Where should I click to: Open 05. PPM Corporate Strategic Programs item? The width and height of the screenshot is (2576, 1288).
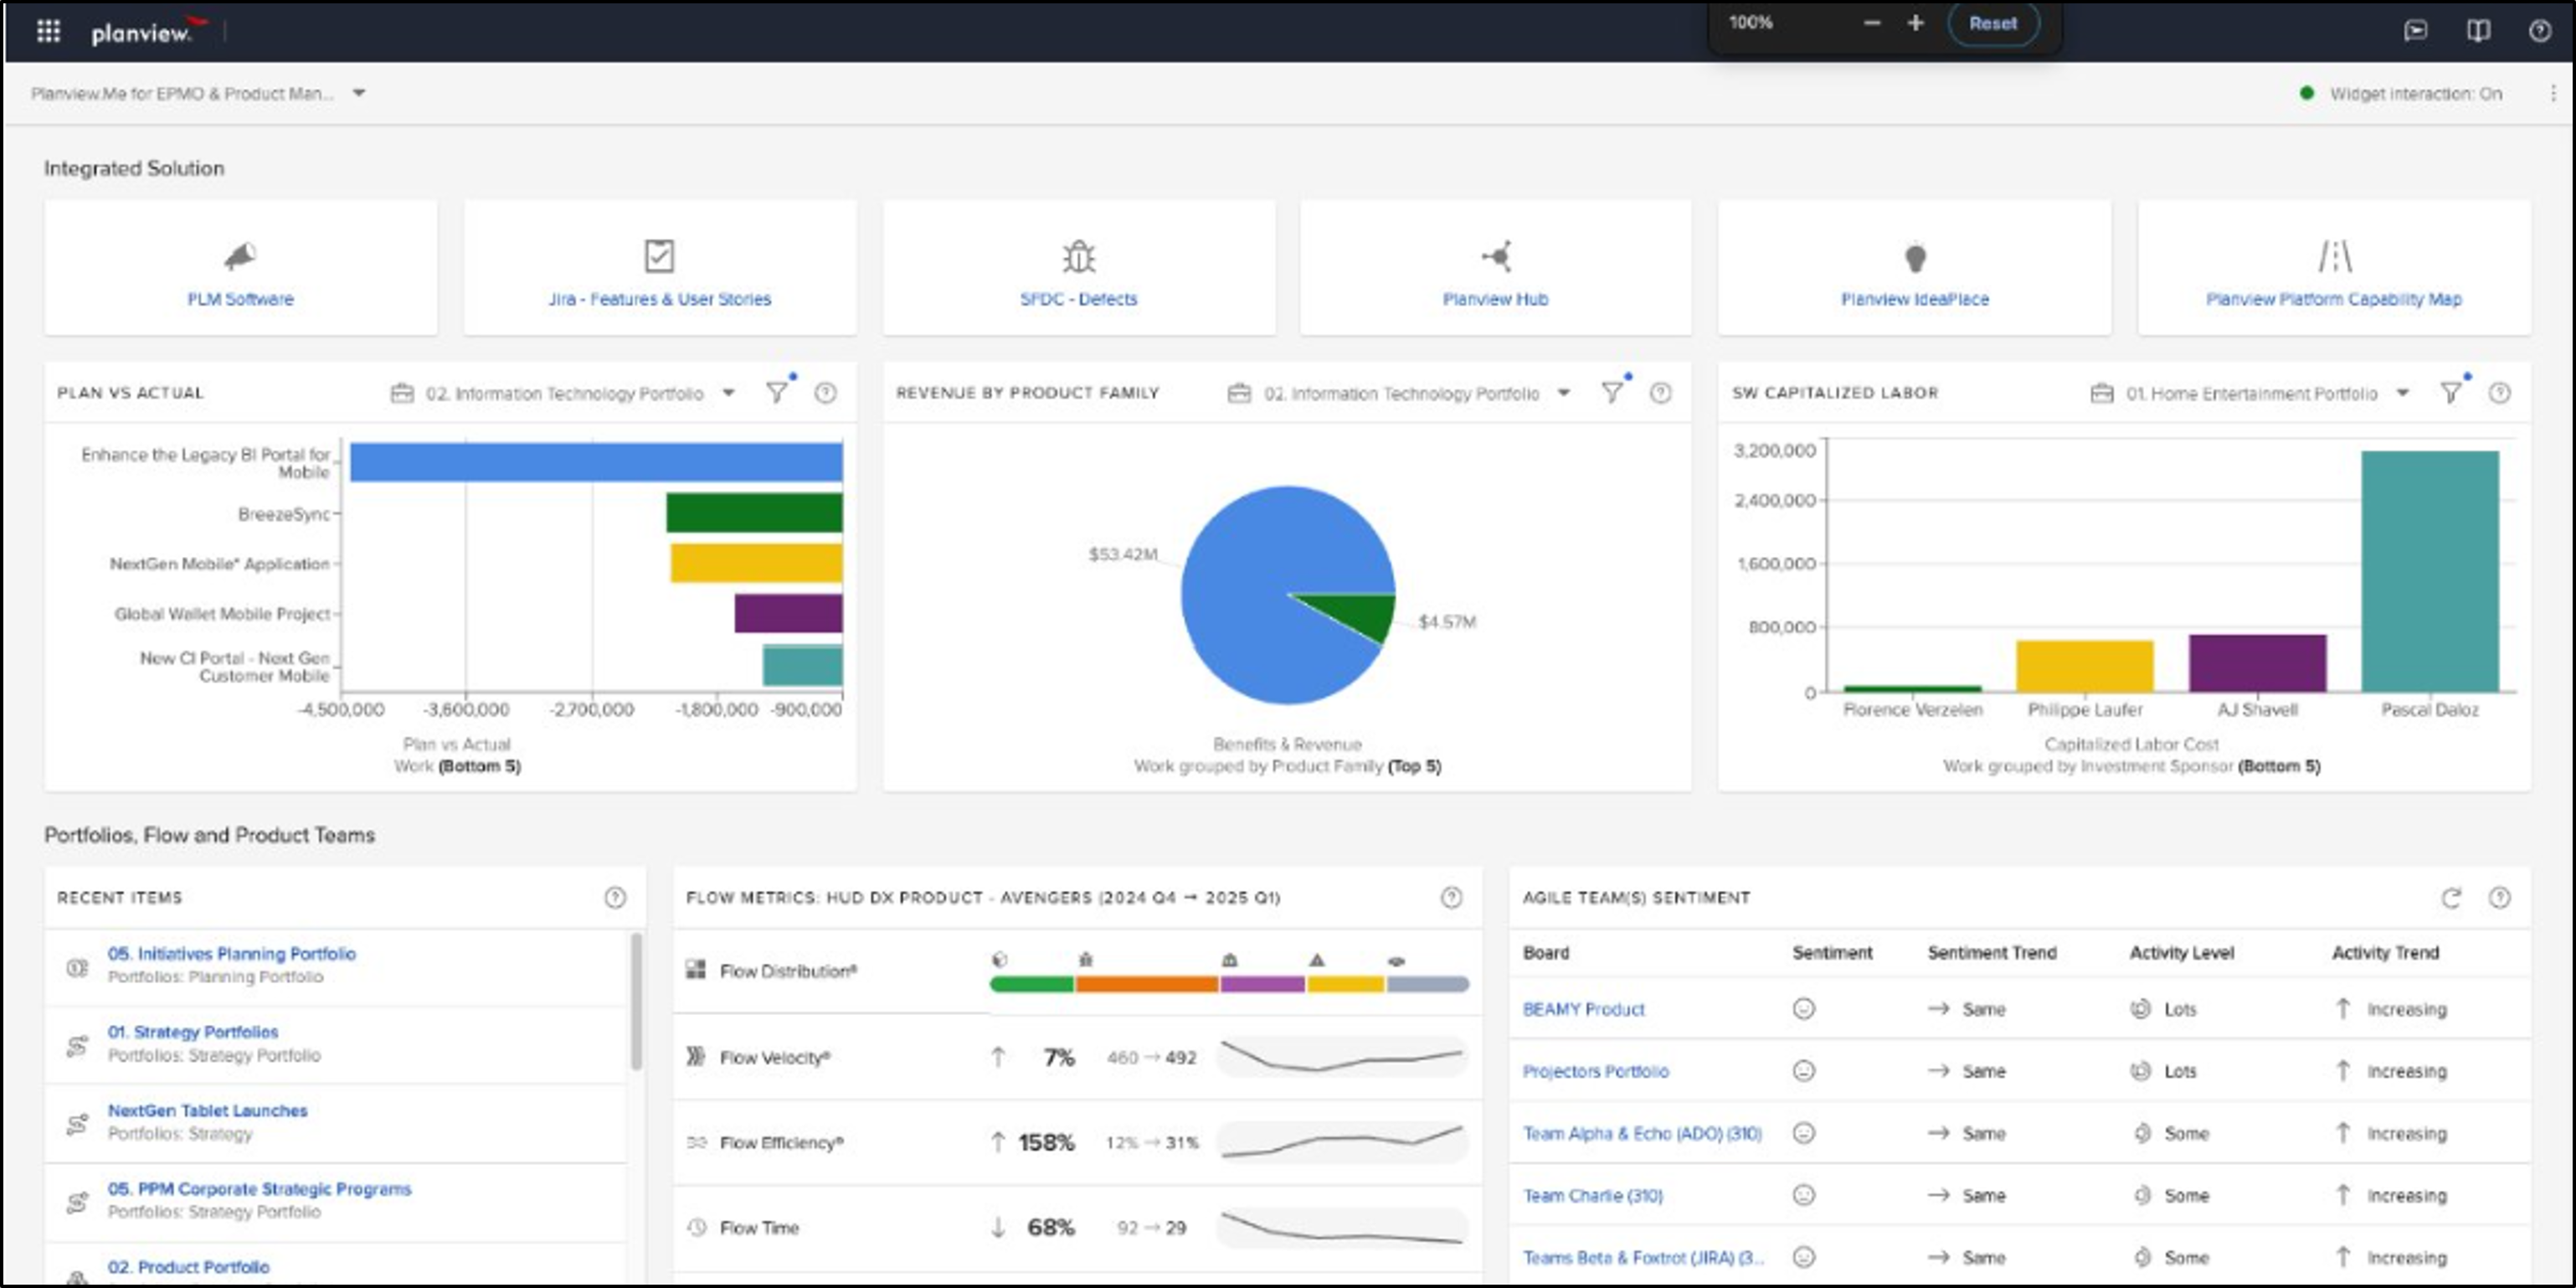coord(259,1189)
